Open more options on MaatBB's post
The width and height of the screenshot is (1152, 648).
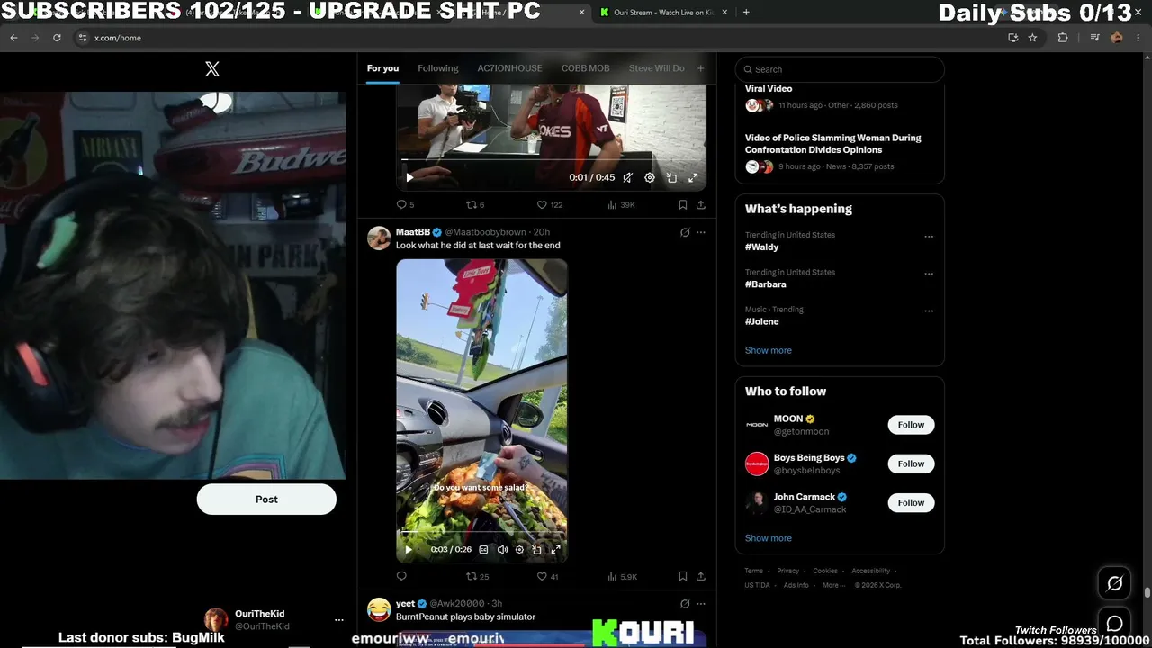[701, 232]
